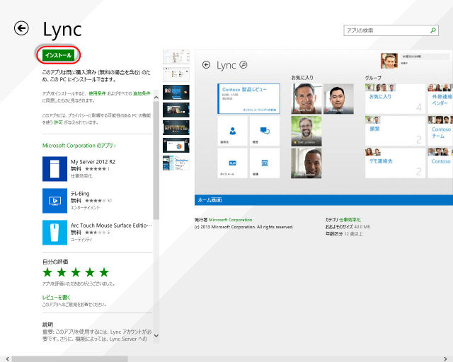The width and height of the screenshot is (453, 362).
Task: Go back using the circled arrow beside Lync
Action: pyautogui.click(x=21, y=28)
